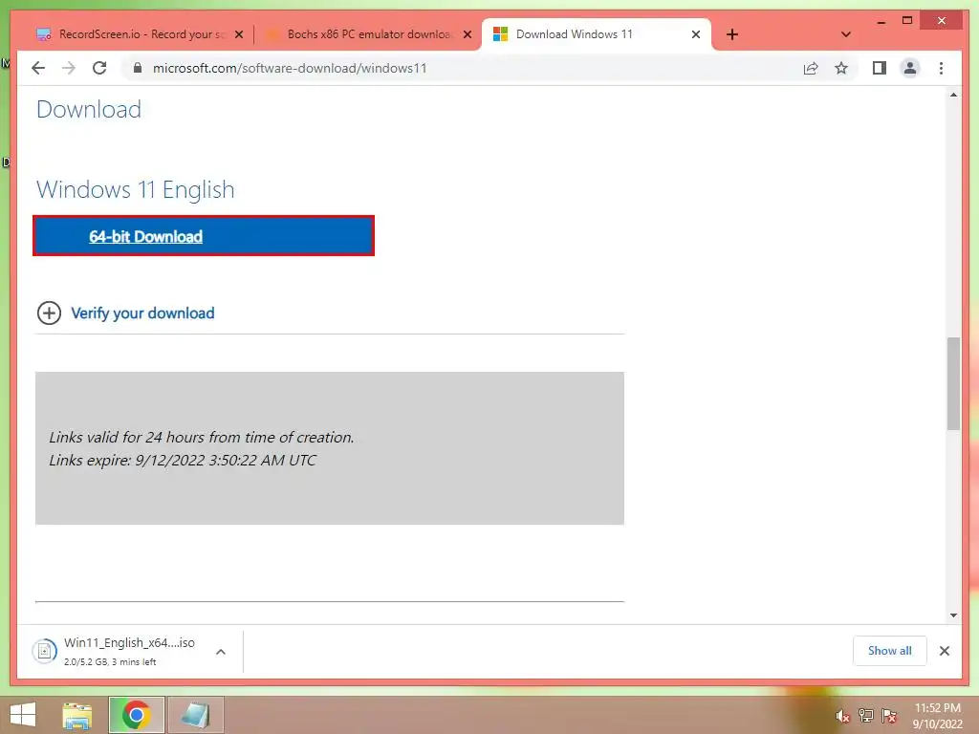Minimize the Chrome window
Viewport: 979px width, 734px height.
tap(881, 21)
